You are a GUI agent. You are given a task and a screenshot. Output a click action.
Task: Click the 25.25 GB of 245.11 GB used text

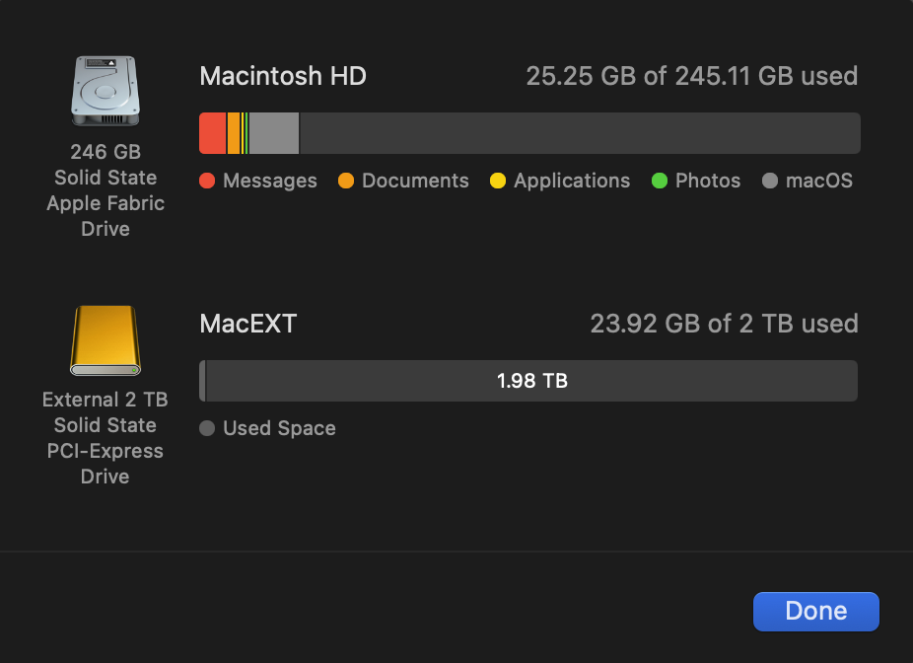[691, 77]
